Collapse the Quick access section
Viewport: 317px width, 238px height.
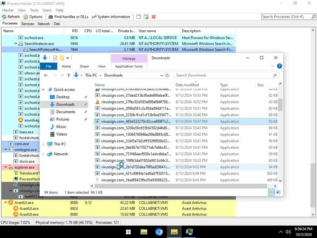[x=43, y=90]
